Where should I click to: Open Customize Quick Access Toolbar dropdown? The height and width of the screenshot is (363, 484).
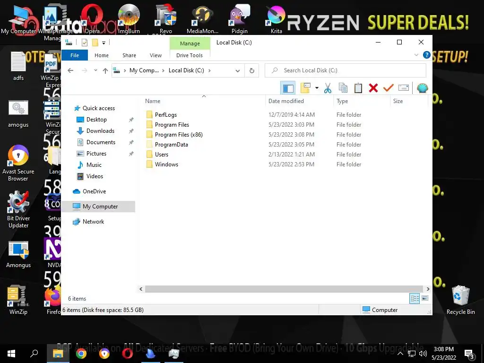104,43
